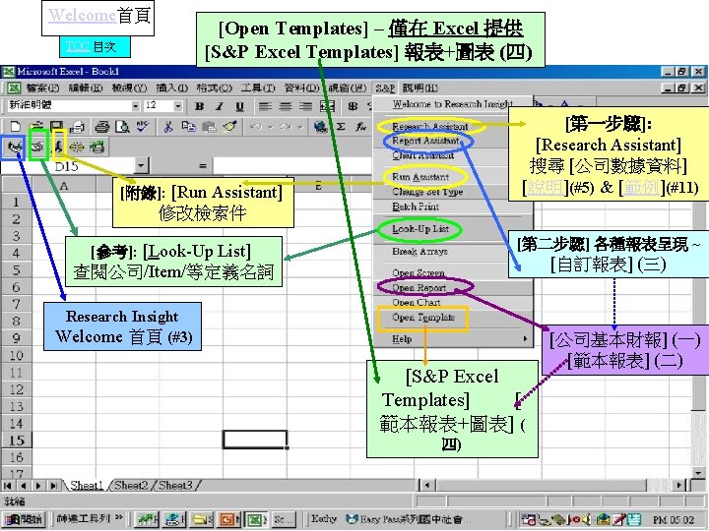The image size is (709, 531).
Task: Run the spelling check icon
Action: click(x=143, y=127)
